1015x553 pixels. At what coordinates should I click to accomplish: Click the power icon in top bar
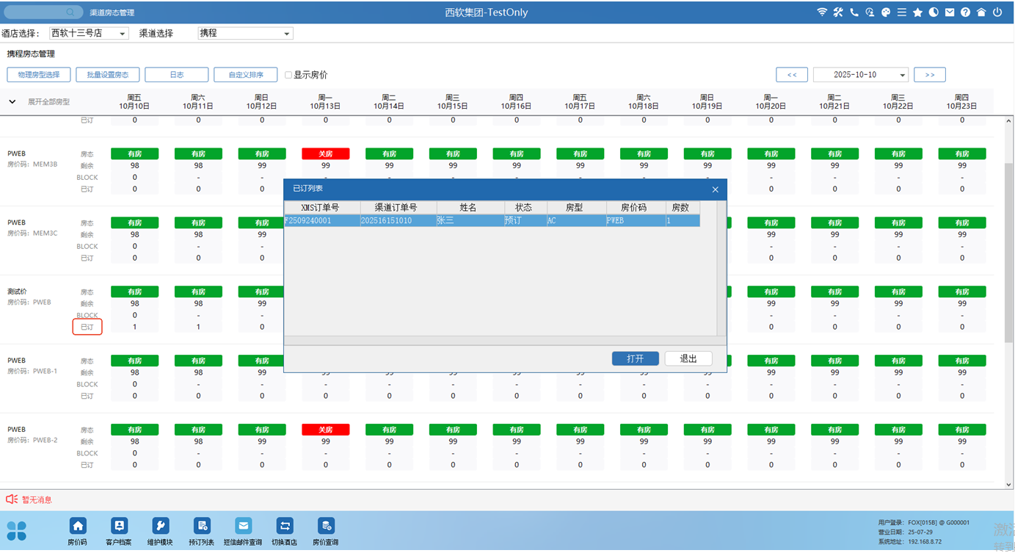point(997,12)
